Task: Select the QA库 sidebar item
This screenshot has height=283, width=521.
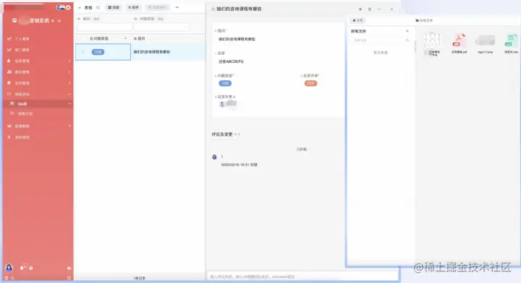Action: (x=22, y=104)
